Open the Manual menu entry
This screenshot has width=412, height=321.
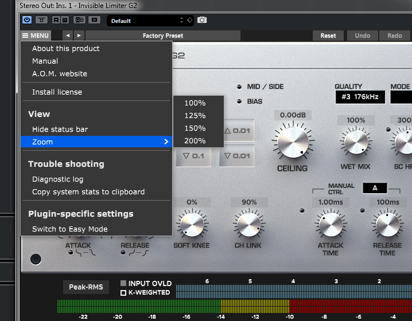pos(96,61)
